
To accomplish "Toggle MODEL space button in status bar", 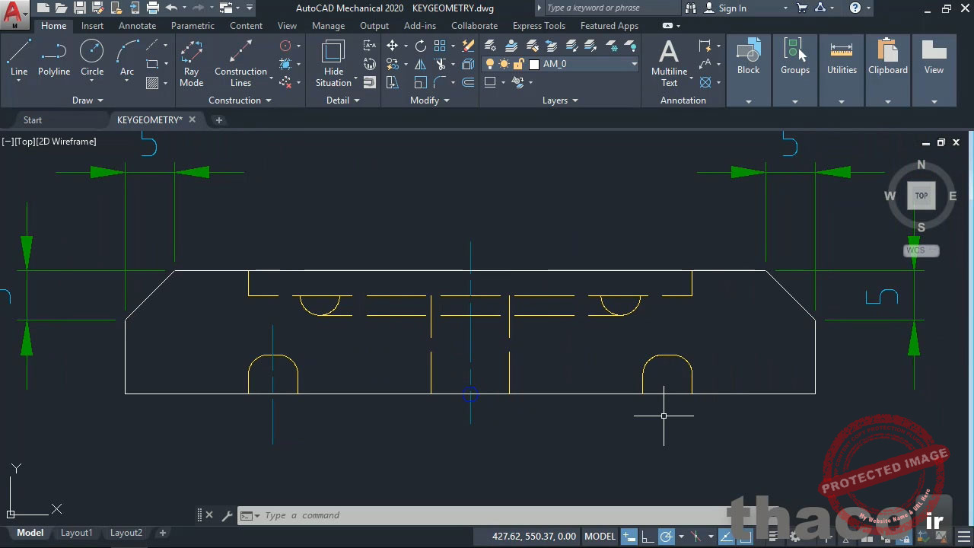I will pos(600,537).
